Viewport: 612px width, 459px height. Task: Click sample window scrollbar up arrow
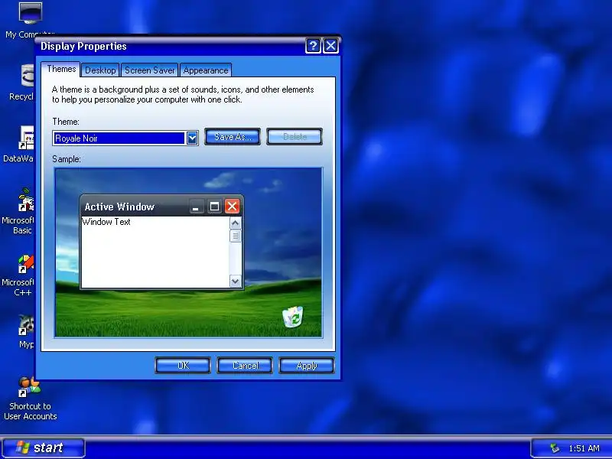pos(235,223)
